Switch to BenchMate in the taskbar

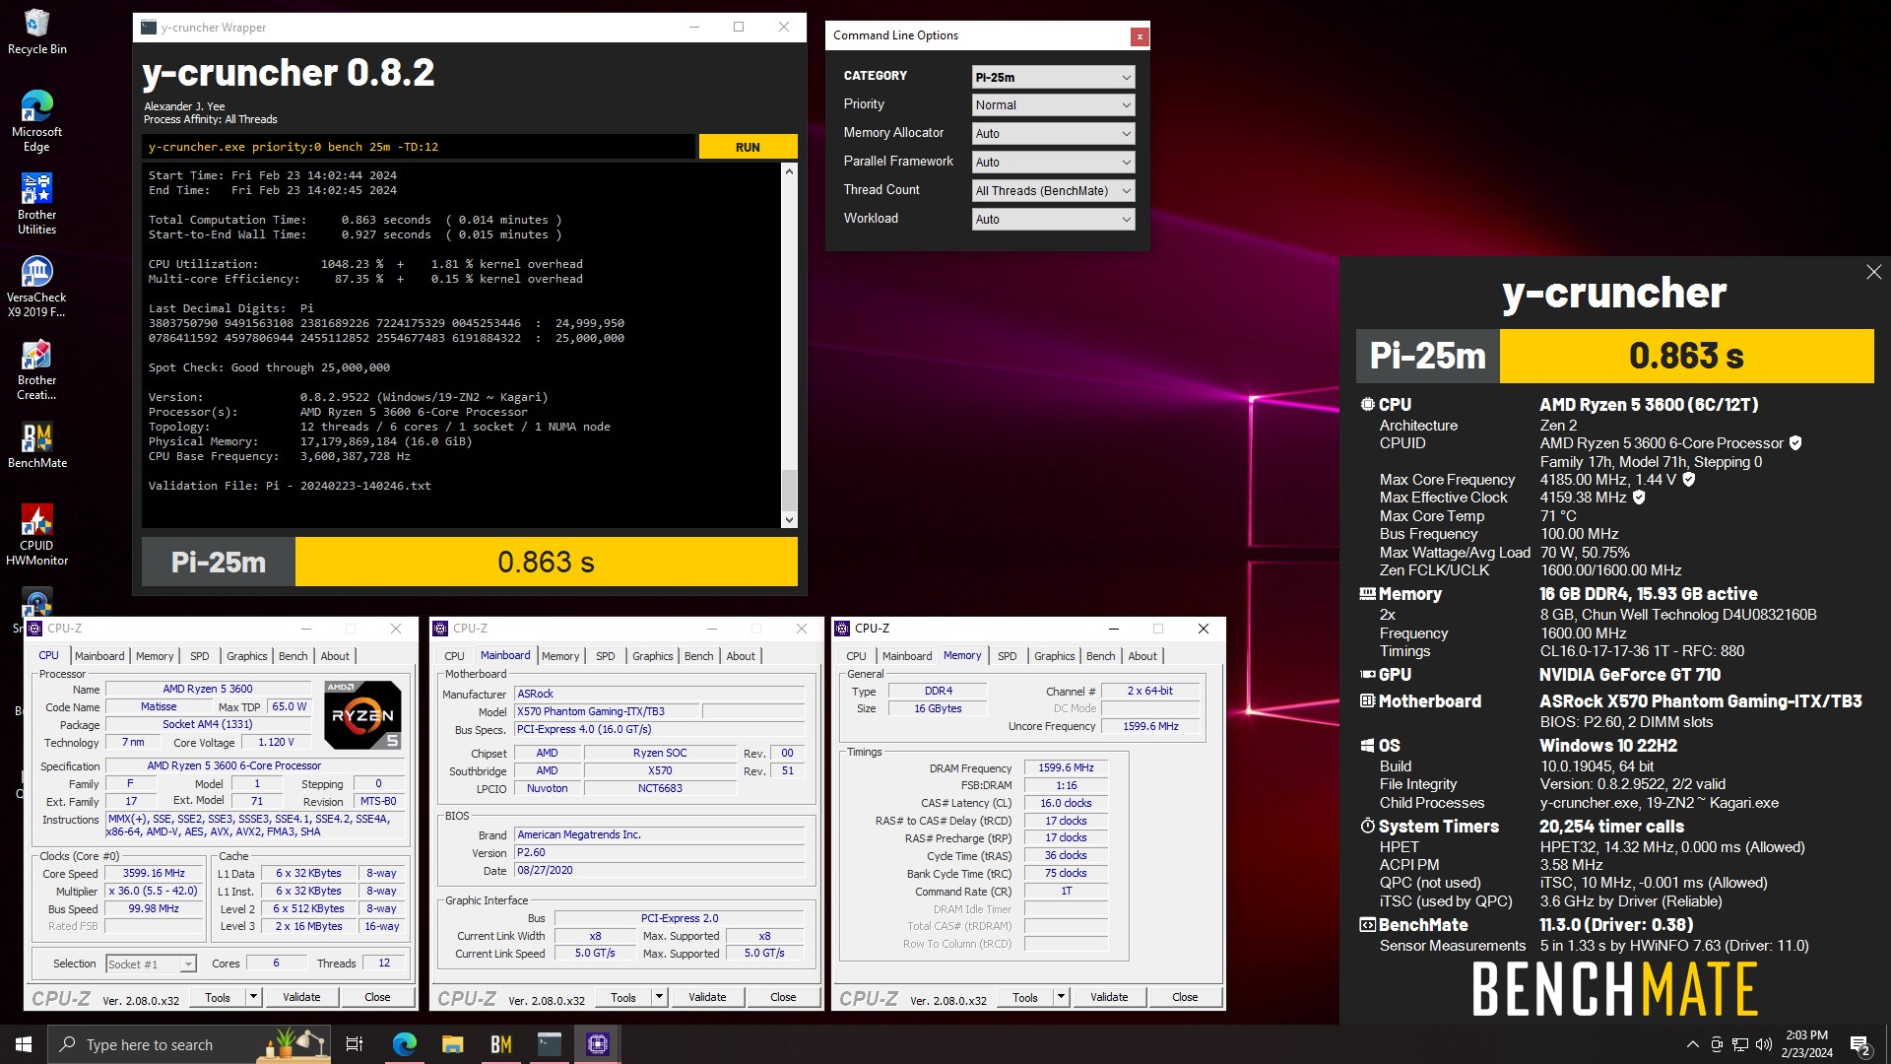[x=500, y=1044]
